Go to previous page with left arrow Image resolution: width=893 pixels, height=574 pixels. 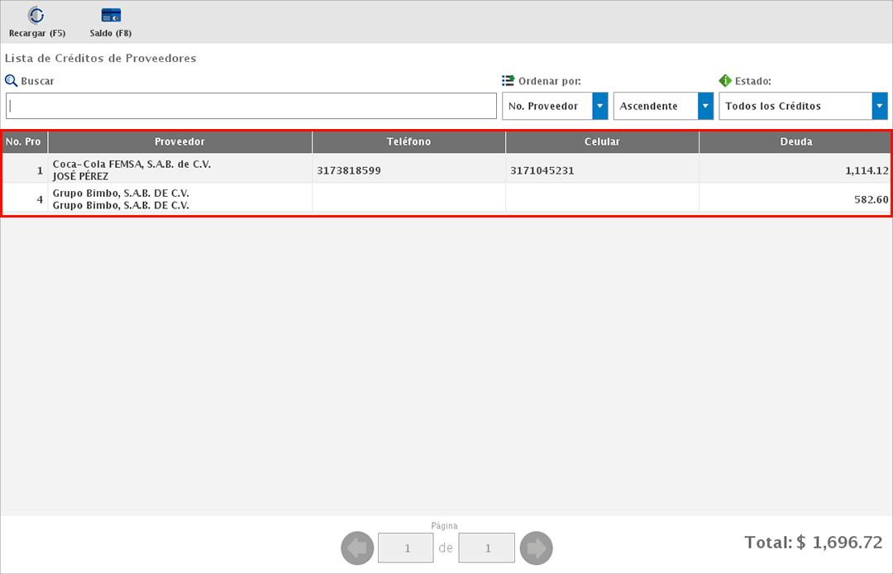click(x=357, y=548)
